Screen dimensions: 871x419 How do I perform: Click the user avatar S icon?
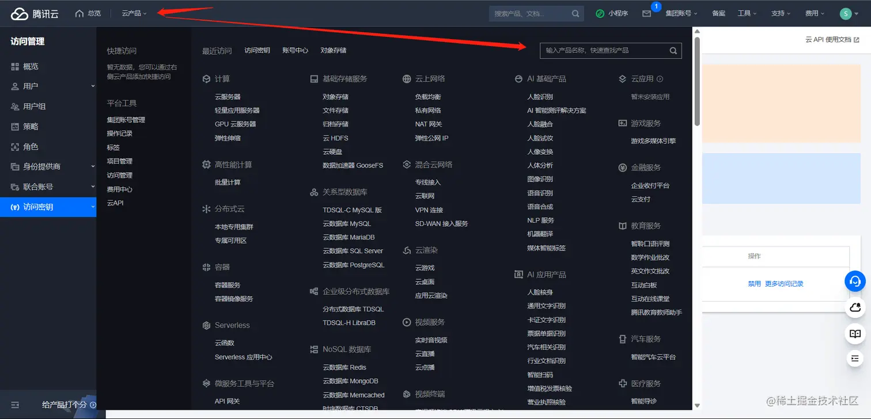pyautogui.click(x=846, y=13)
